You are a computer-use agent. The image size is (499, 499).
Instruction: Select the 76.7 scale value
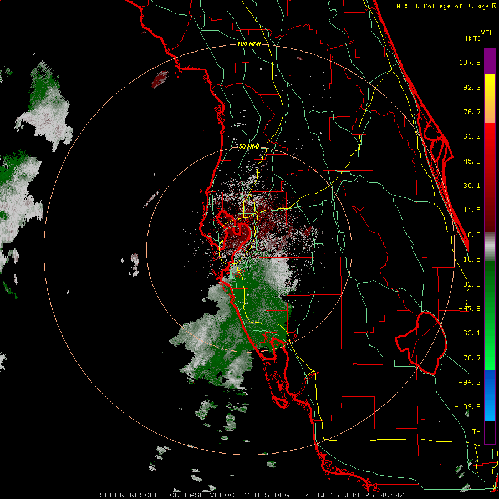click(x=472, y=111)
